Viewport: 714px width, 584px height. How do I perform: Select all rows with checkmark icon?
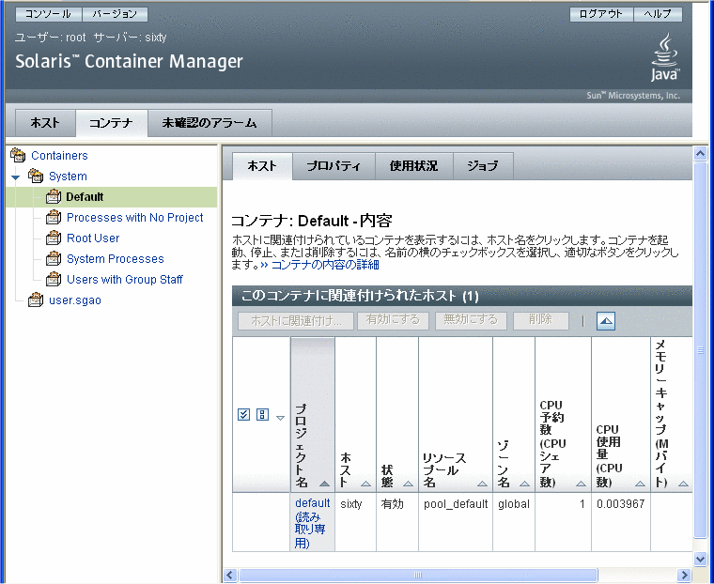point(243,414)
